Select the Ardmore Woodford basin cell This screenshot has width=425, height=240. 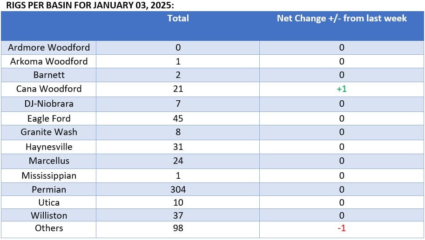pyautogui.click(x=49, y=47)
